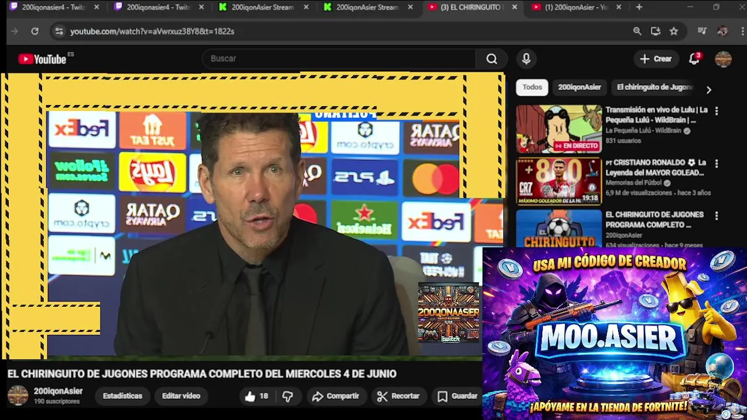Image resolution: width=747 pixels, height=420 pixels.
Task: Start voice search with the microphone icon
Action: point(526,59)
